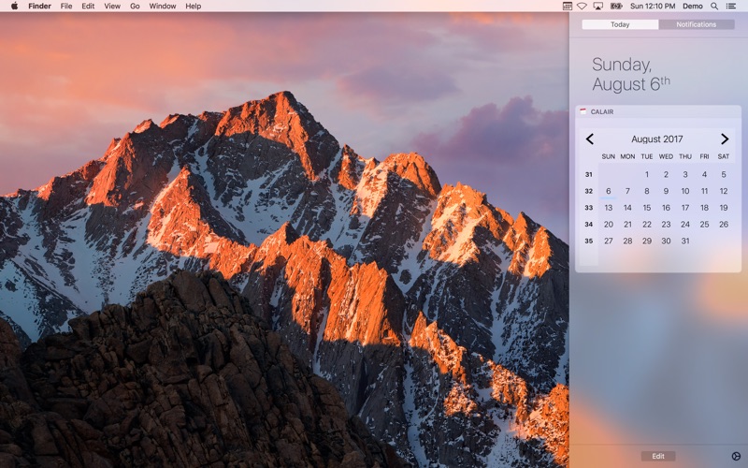This screenshot has width=748, height=468.
Task: Click the Edit button in Notification Center
Action: pyautogui.click(x=658, y=456)
